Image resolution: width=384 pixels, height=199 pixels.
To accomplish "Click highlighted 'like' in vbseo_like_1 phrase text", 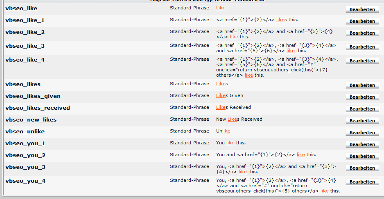I will [x=280, y=20].
